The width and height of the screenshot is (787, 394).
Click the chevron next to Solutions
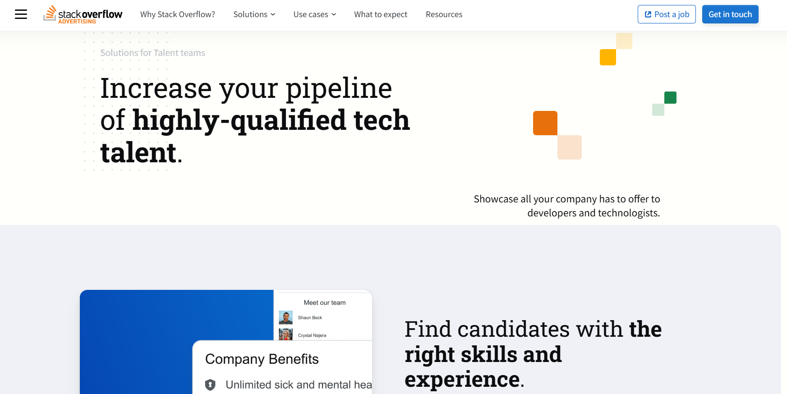273,14
